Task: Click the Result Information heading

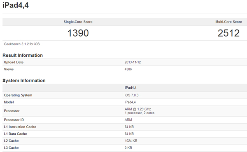Action: click(x=23, y=55)
